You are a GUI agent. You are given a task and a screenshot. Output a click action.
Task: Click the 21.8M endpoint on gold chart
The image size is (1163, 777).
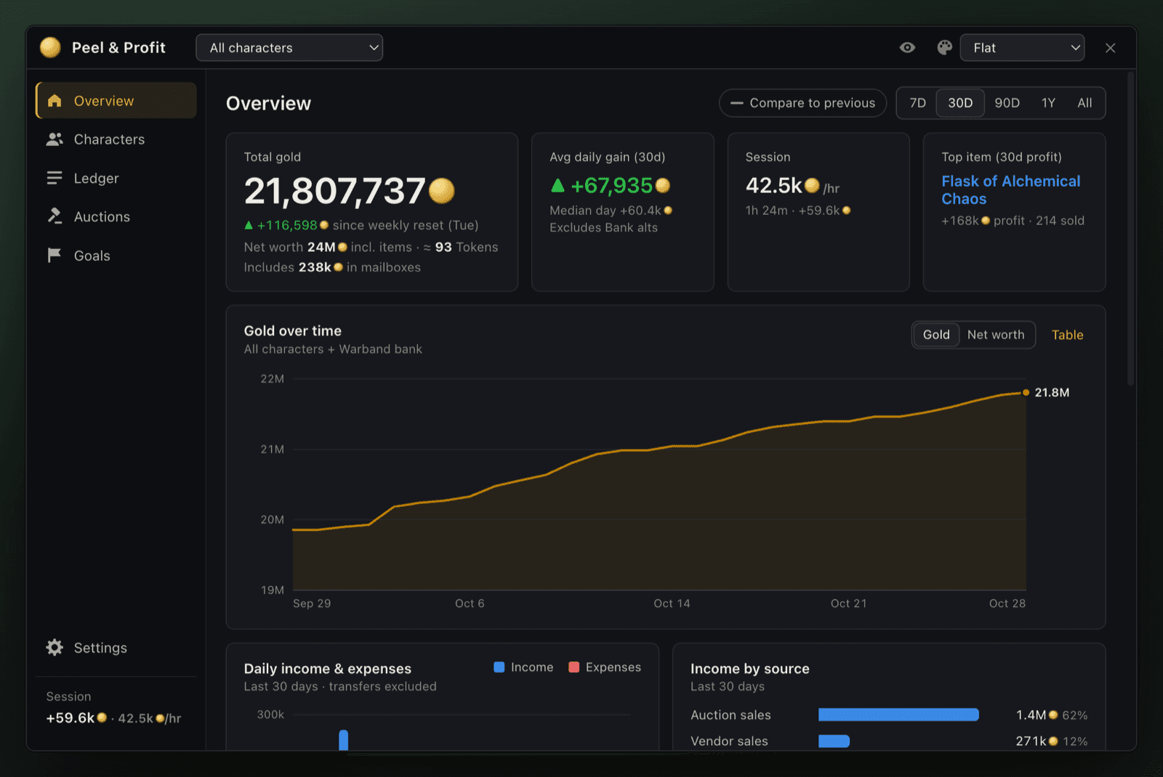tap(1026, 392)
